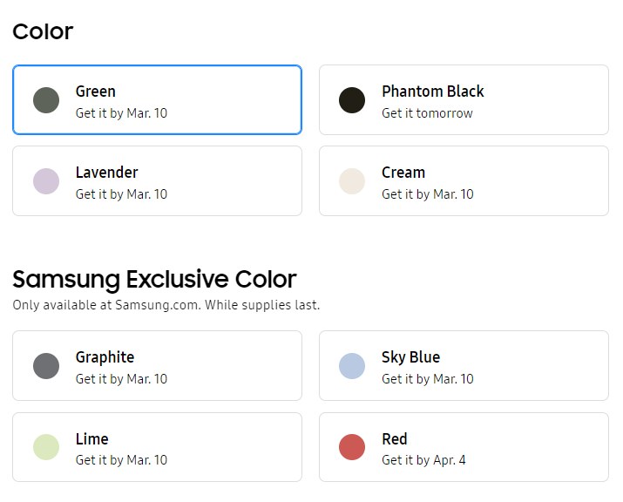This screenshot has height=502, width=623.
Task: Choose the Phantom Black label
Action: [432, 92]
